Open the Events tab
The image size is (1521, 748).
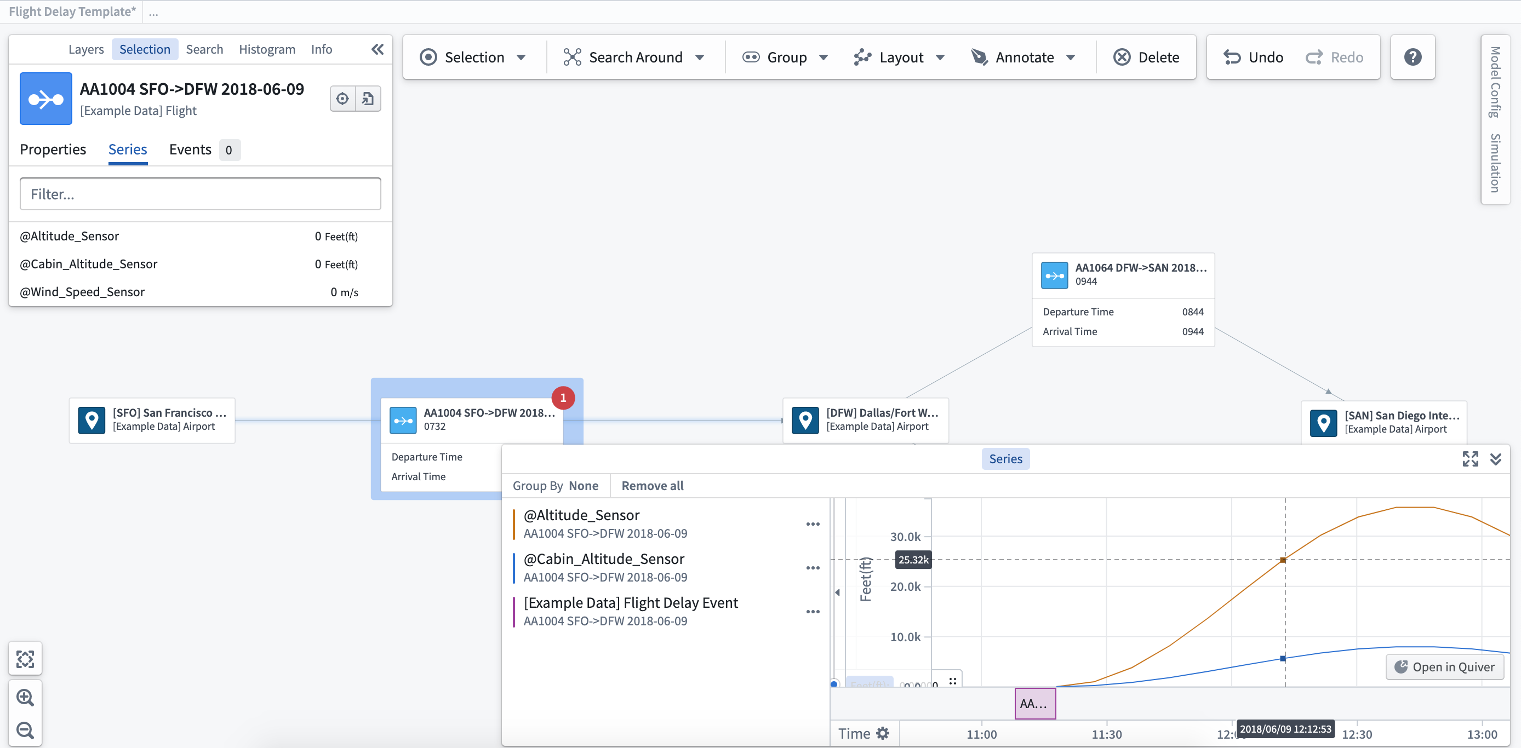[x=204, y=150]
